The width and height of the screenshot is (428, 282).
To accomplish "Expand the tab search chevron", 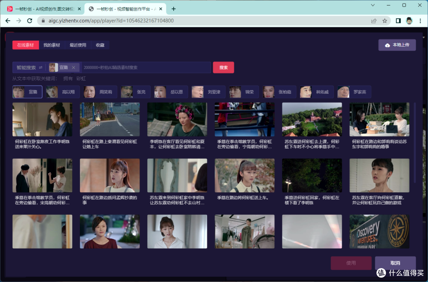I will tap(373, 5).
